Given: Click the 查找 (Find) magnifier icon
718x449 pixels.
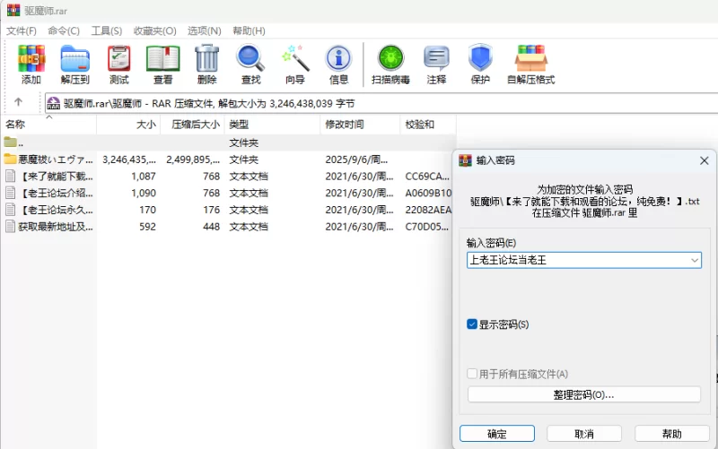Looking at the screenshot, I should tap(250, 58).
